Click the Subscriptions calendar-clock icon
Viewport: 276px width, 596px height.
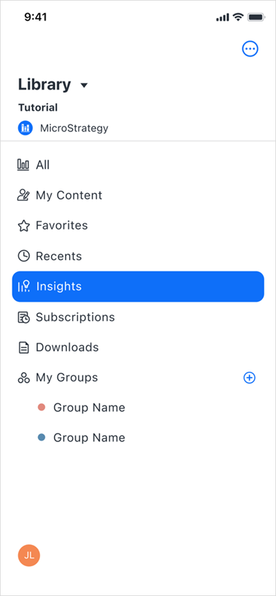click(23, 317)
